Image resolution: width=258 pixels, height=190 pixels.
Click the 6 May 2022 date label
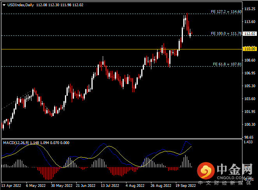pyautogui.click(x=36, y=186)
